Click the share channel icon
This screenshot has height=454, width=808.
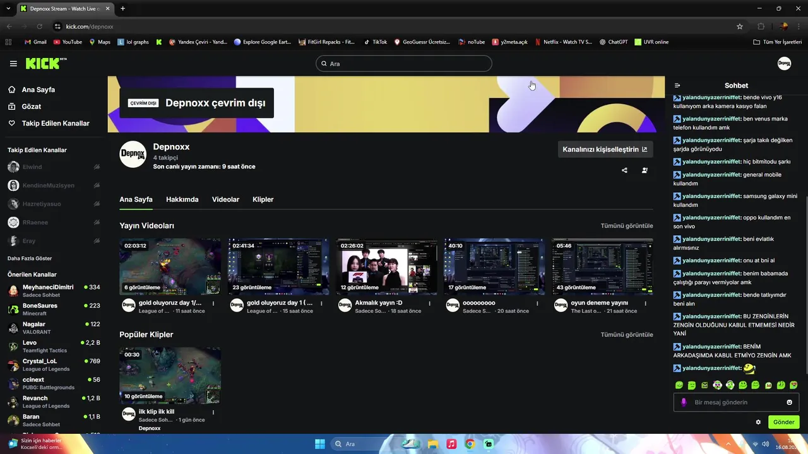click(624, 170)
